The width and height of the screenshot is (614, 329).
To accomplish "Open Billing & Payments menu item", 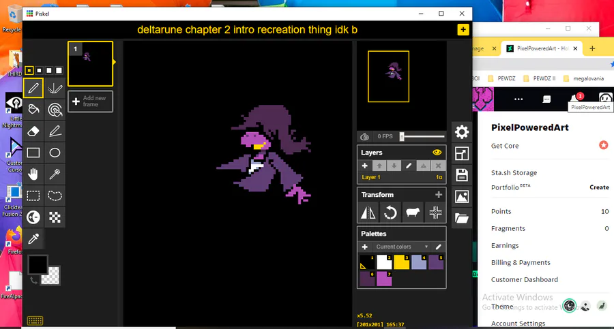I will 521,262.
